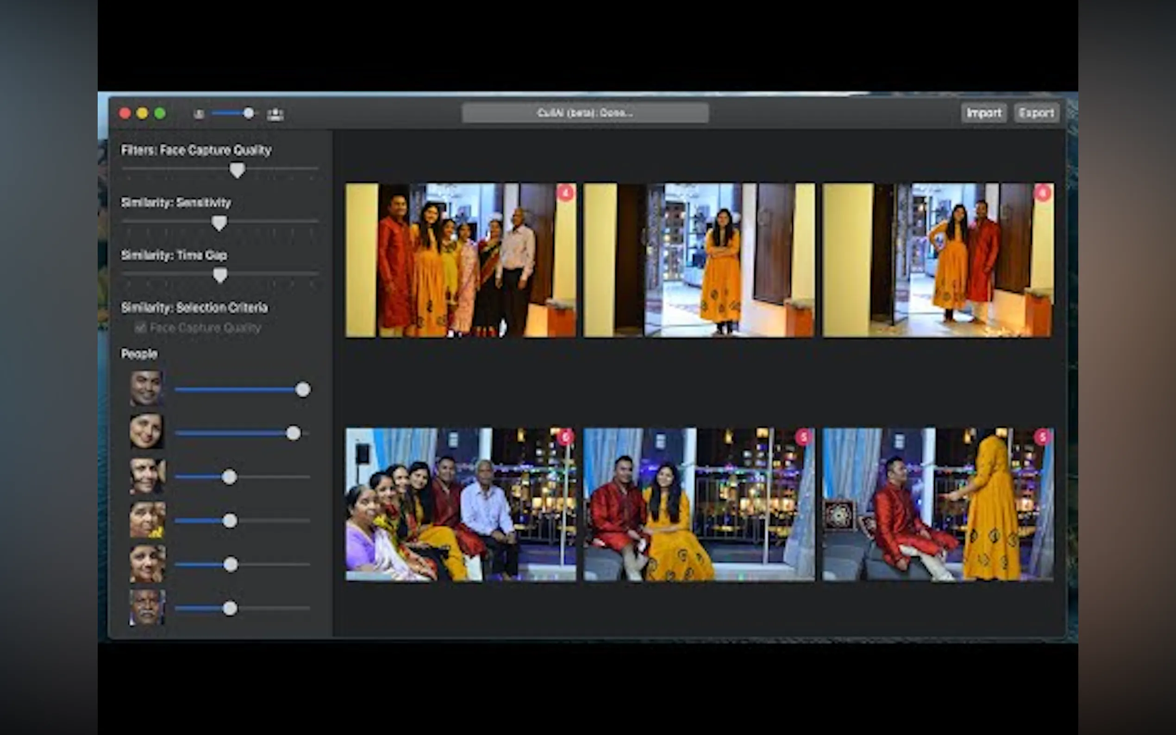Select the elderly man's face at list bottom
Image resolution: width=1176 pixels, height=735 pixels.
pos(146,608)
